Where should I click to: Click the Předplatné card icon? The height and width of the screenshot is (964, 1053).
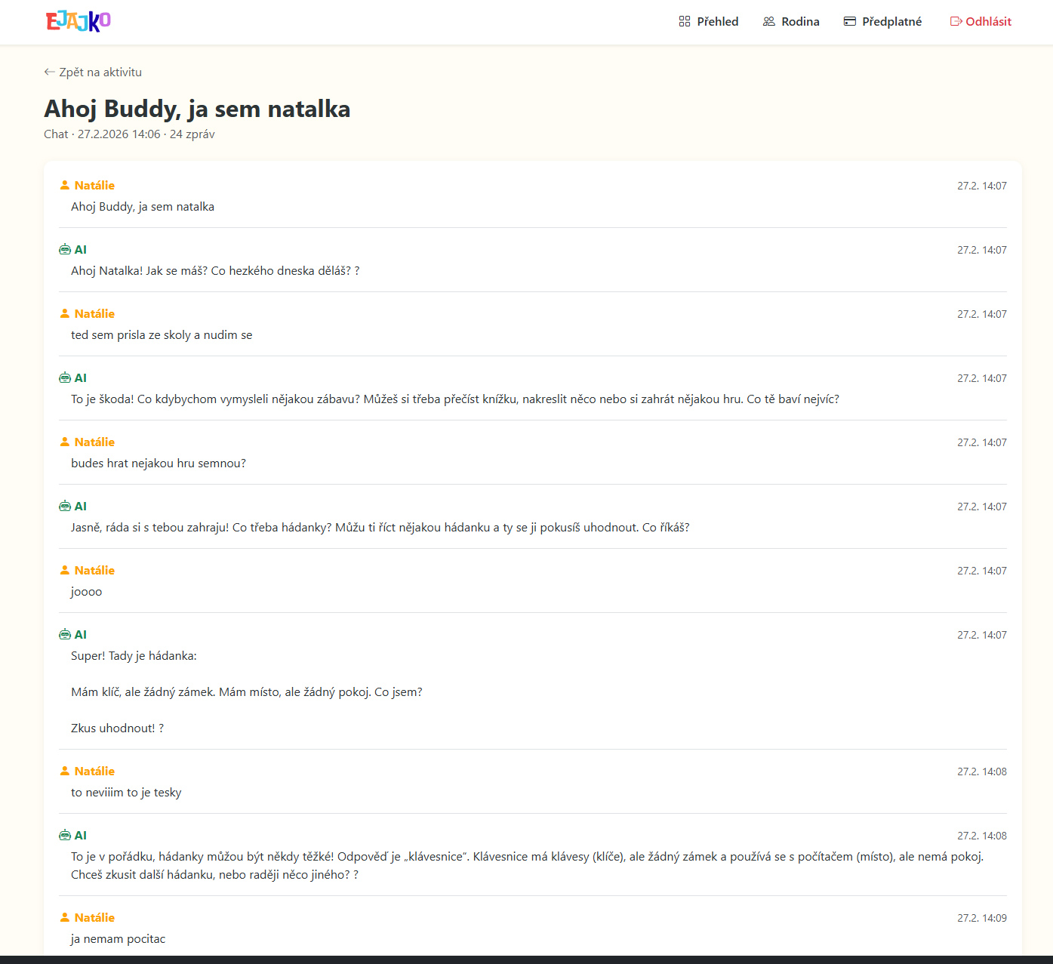click(850, 22)
